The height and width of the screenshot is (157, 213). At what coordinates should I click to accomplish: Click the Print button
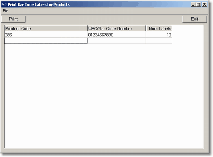pos(13,19)
